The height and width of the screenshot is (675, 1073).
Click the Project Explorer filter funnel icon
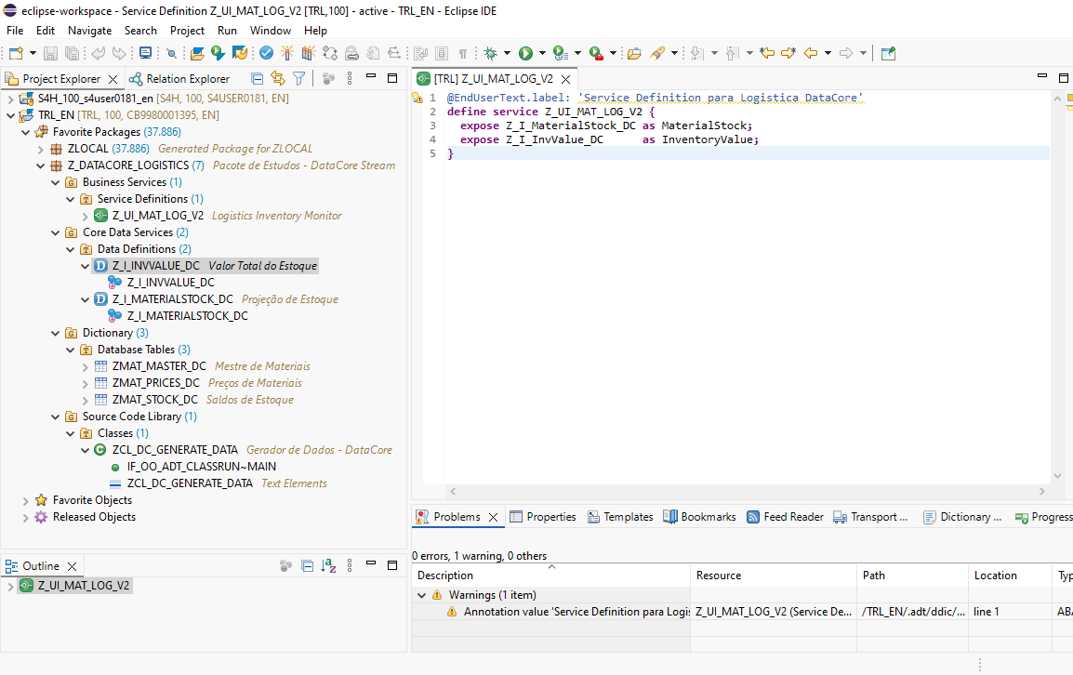tap(298, 79)
